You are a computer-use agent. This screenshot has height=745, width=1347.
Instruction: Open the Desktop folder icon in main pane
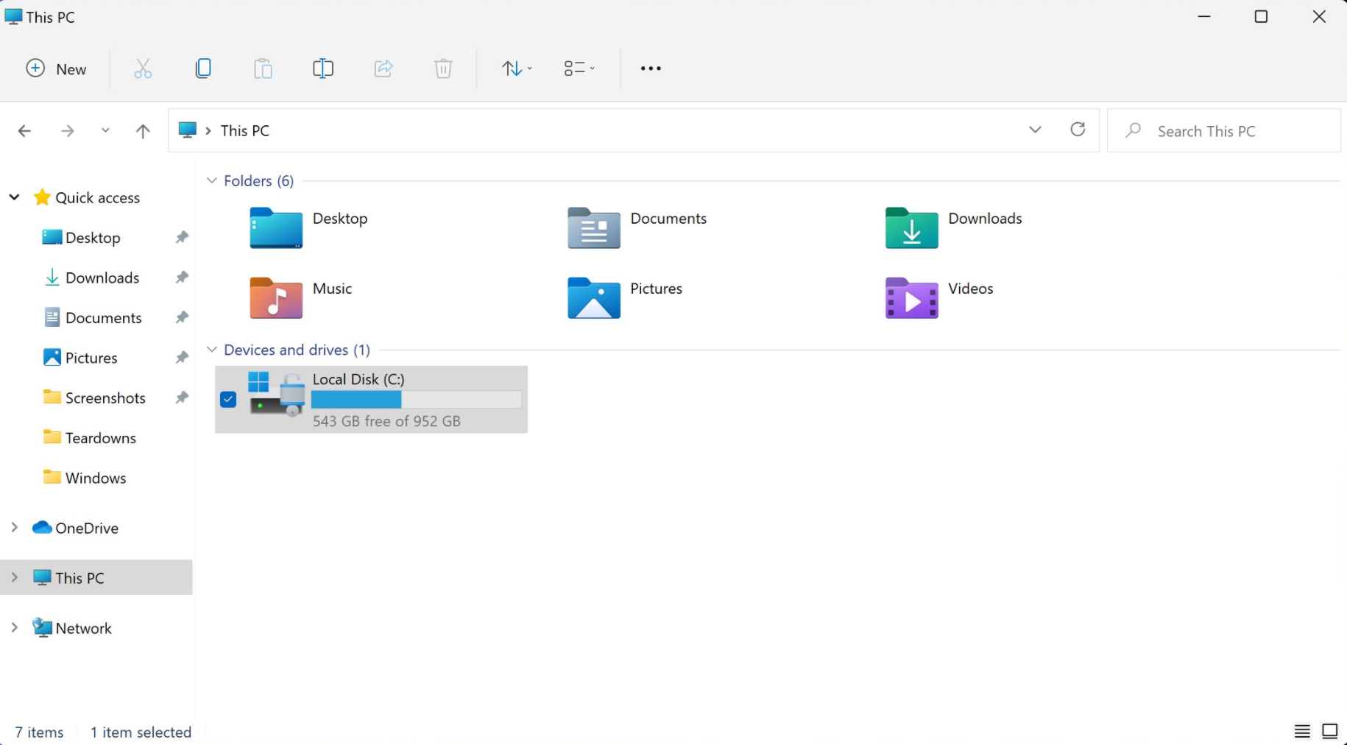(x=276, y=227)
